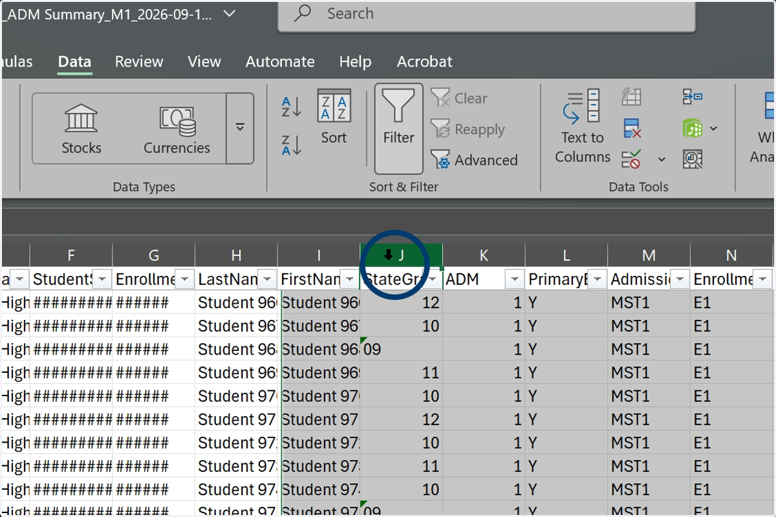
Task: Select column H header
Action: (x=236, y=255)
